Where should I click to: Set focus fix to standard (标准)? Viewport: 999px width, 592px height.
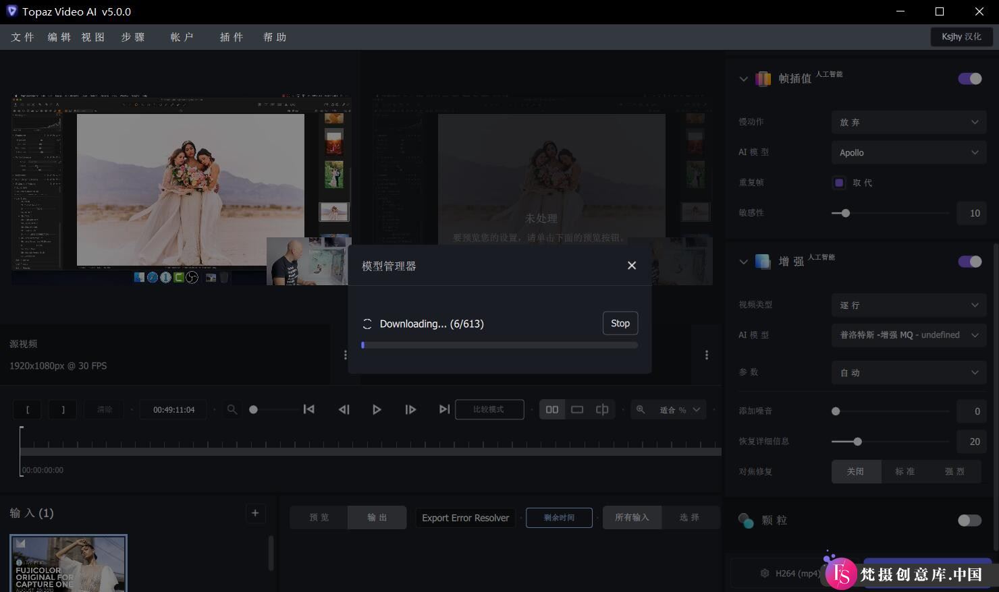(x=905, y=471)
